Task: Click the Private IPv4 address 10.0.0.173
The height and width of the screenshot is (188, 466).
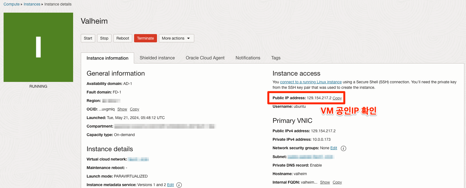Action: coord(321,139)
